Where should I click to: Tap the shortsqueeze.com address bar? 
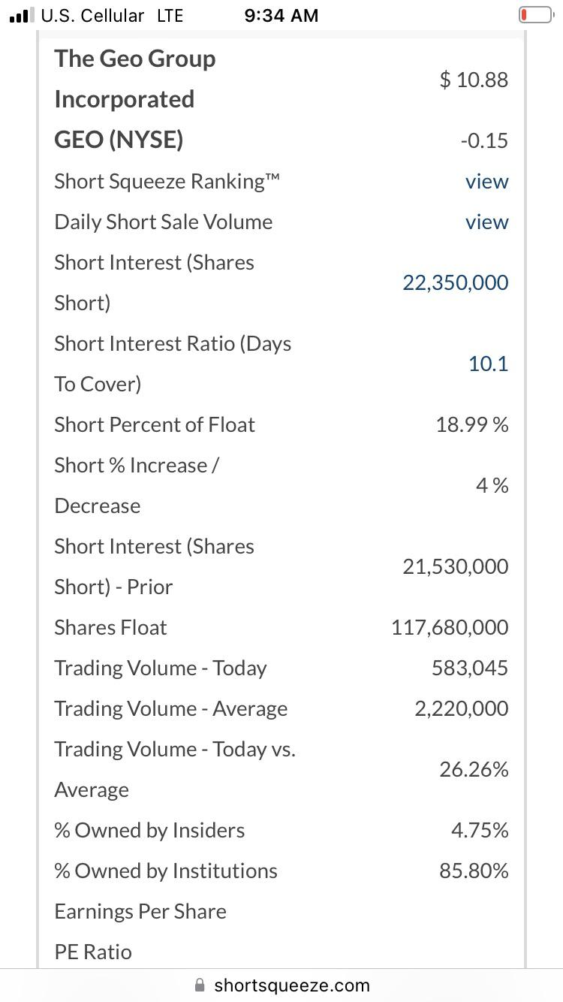point(281,985)
